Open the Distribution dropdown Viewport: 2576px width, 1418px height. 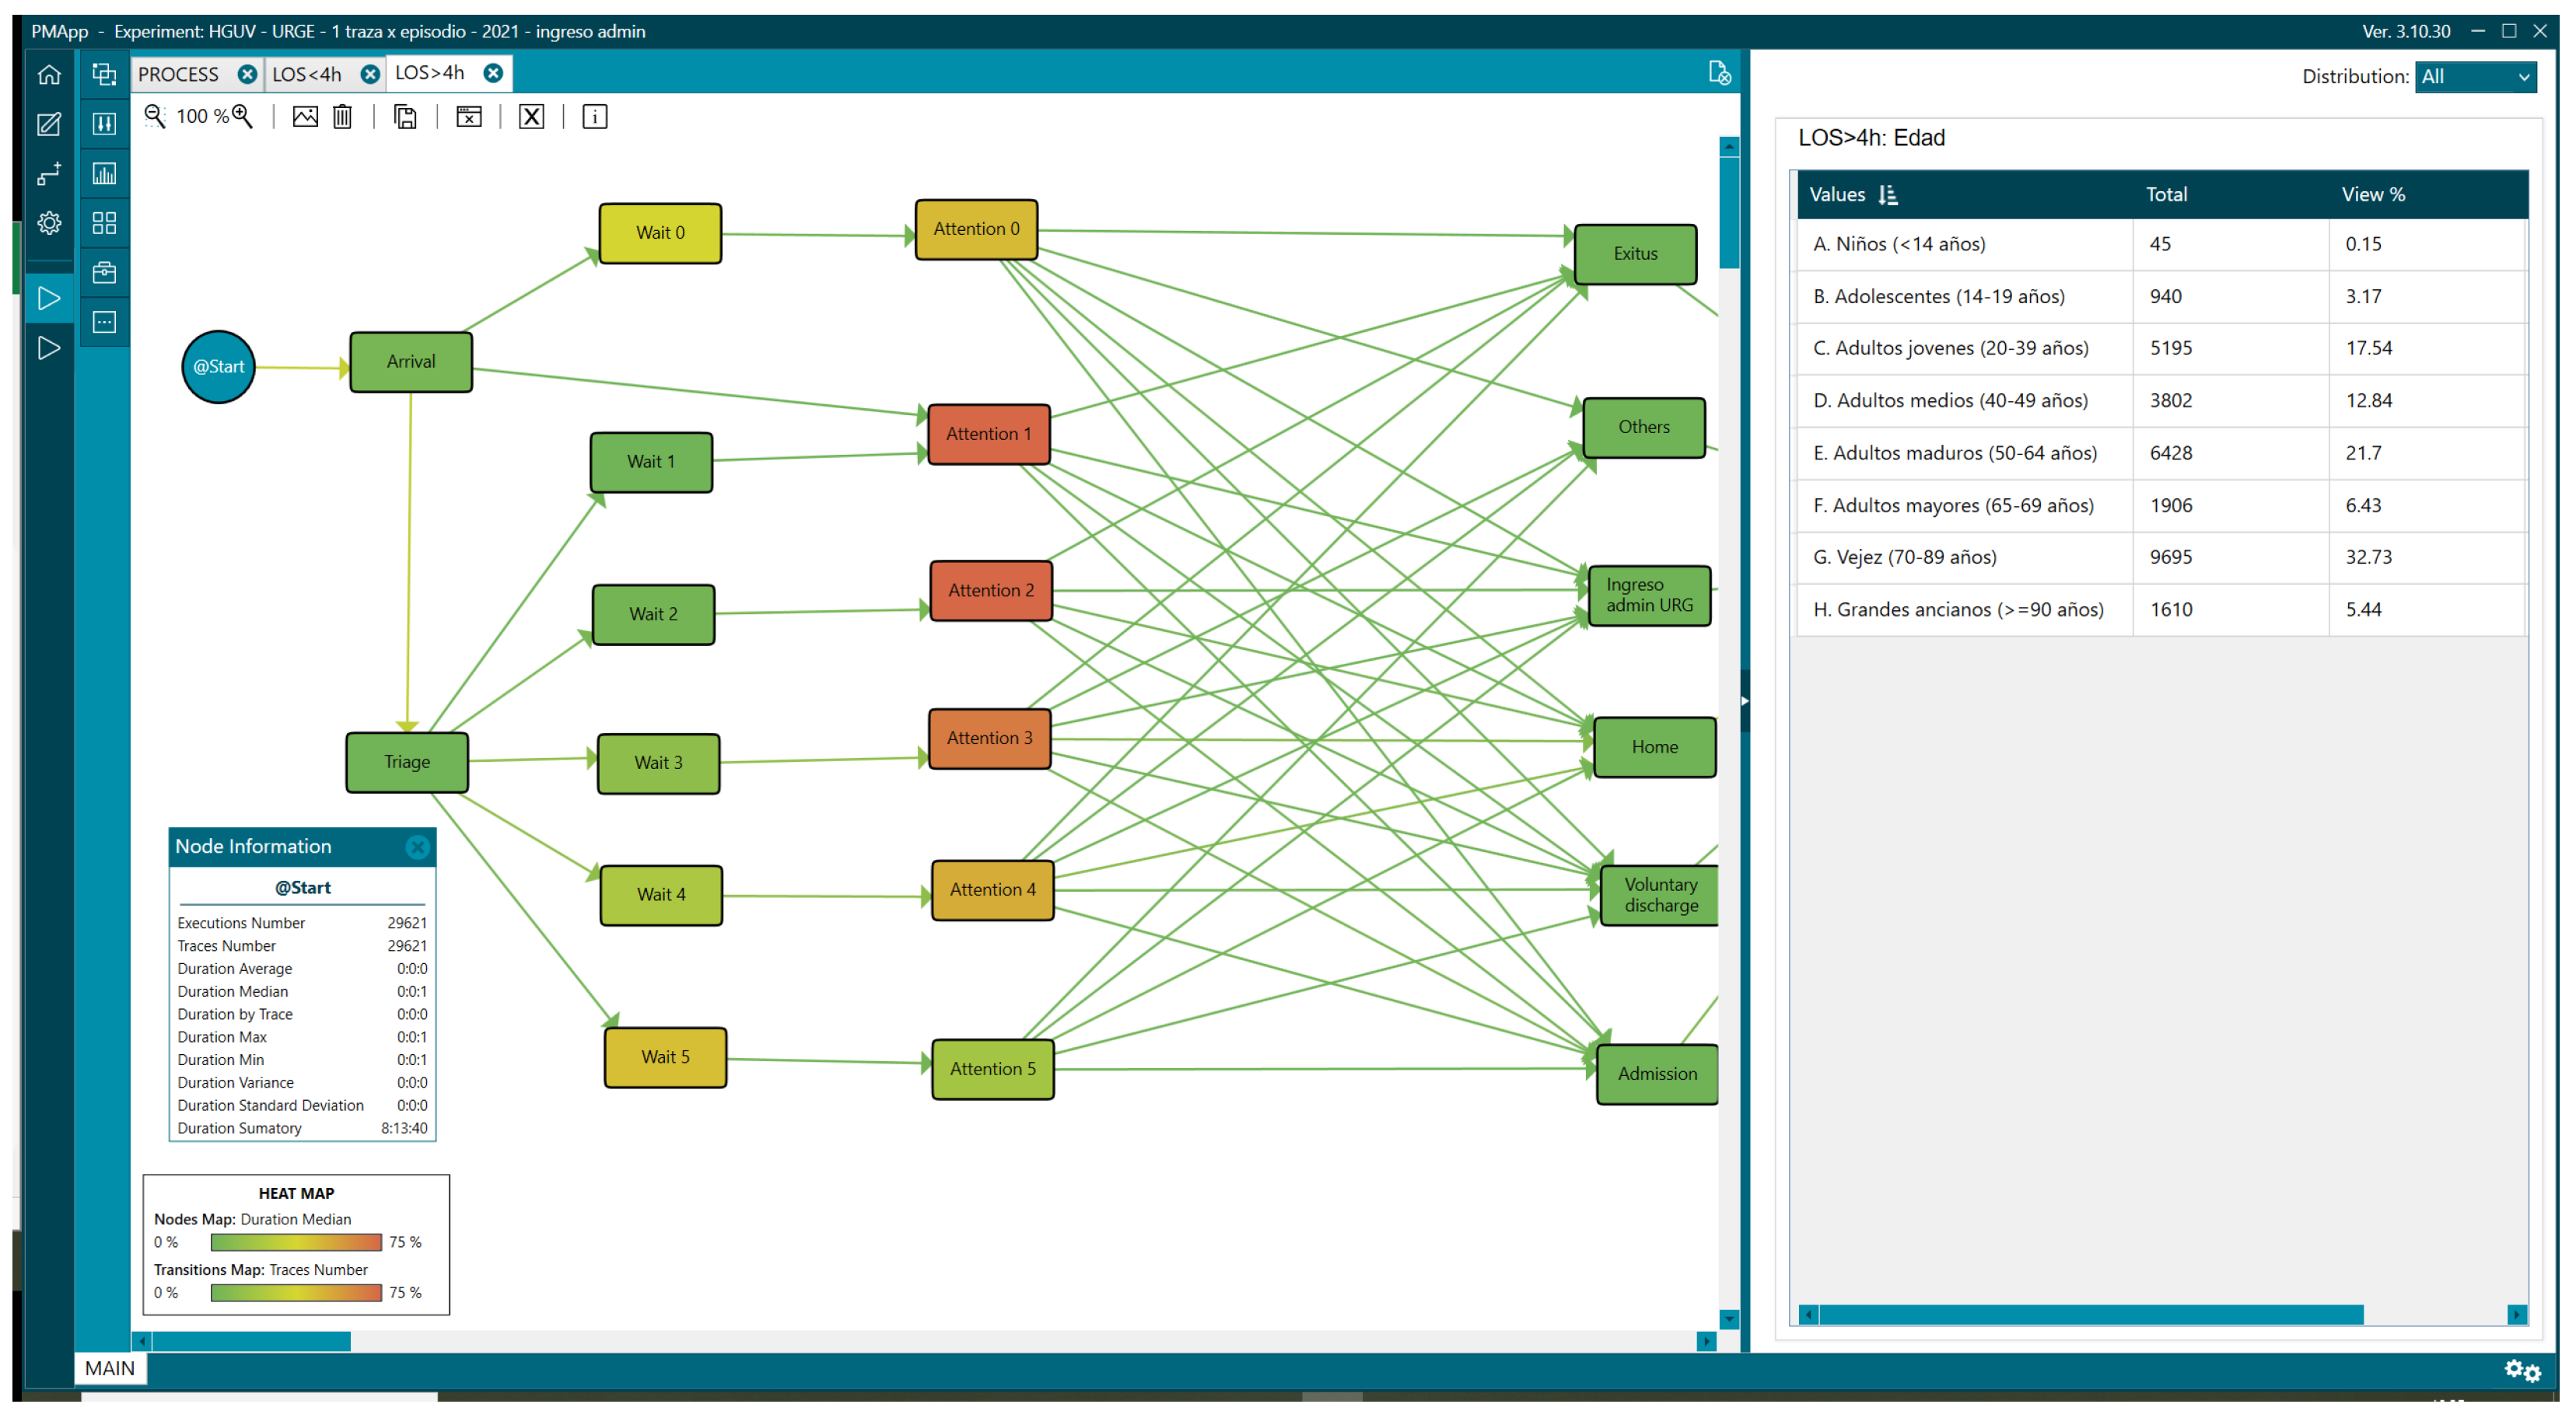pos(2474,77)
